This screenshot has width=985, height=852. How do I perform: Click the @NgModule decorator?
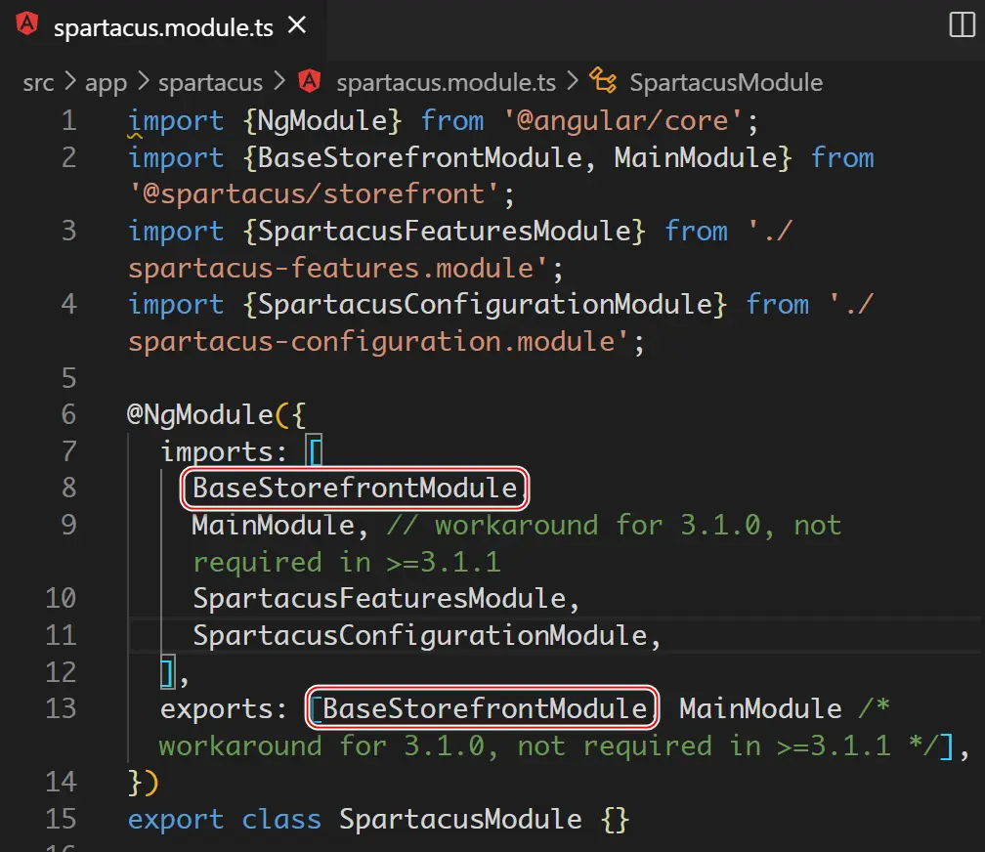click(x=199, y=414)
